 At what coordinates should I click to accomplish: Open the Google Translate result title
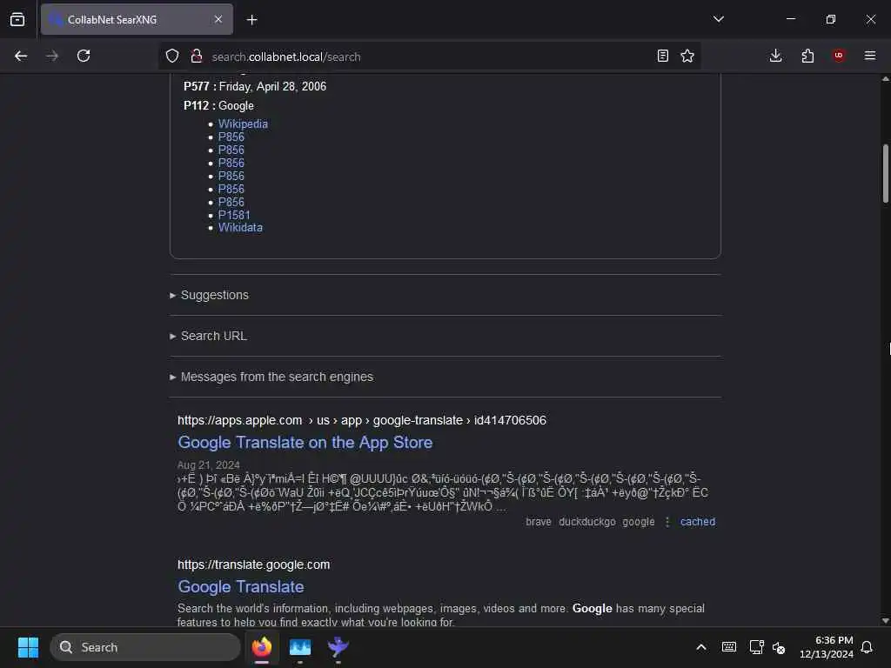coord(241,587)
